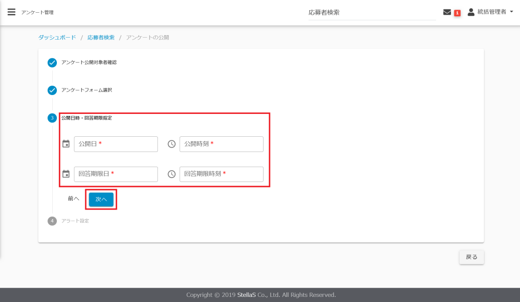This screenshot has height=302, width=520.
Task: Open 応募者検索 breadcrumb link
Action: 101,38
